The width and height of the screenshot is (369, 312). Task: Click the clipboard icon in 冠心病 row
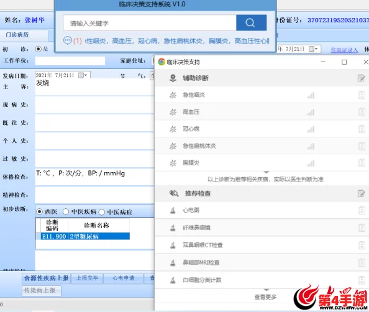(x=362, y=129)
